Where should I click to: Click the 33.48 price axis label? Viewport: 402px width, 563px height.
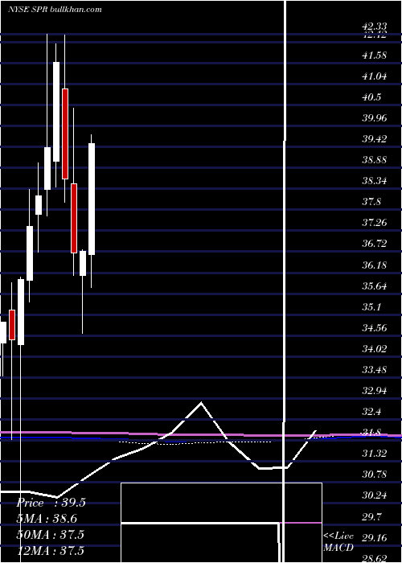[x=375, y=369]
